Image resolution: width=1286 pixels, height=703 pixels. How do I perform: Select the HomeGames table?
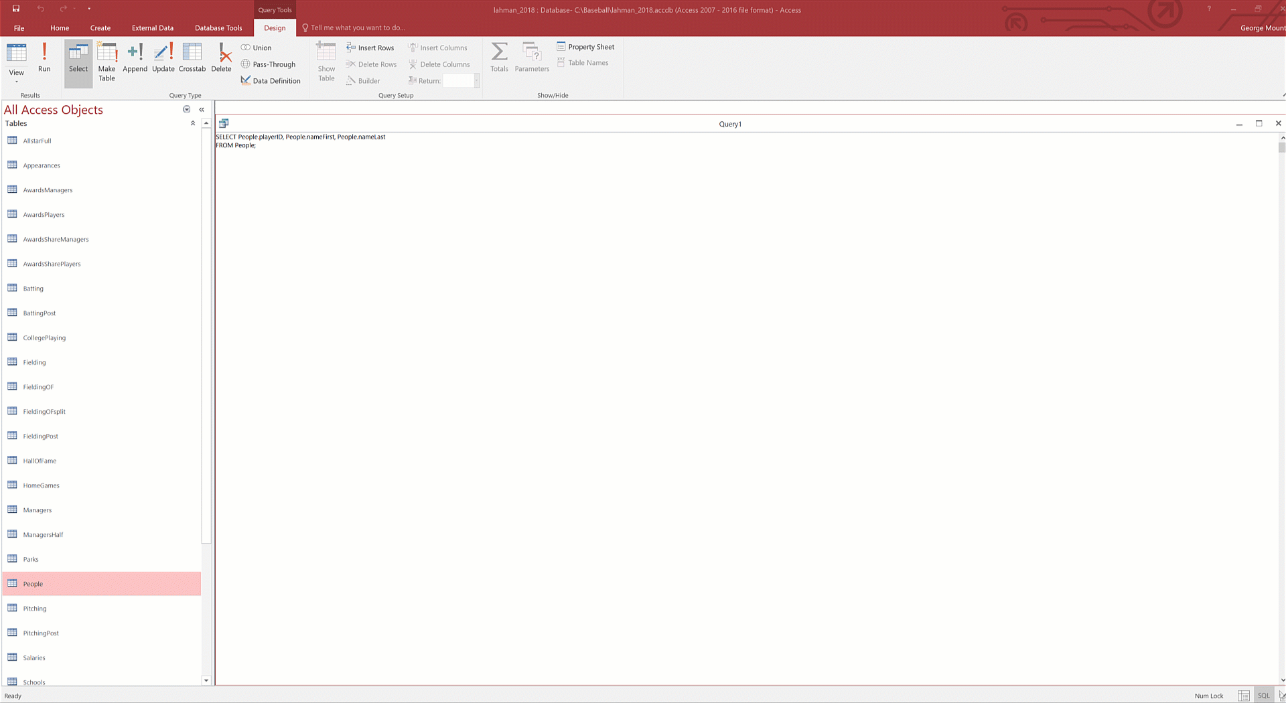102,485
